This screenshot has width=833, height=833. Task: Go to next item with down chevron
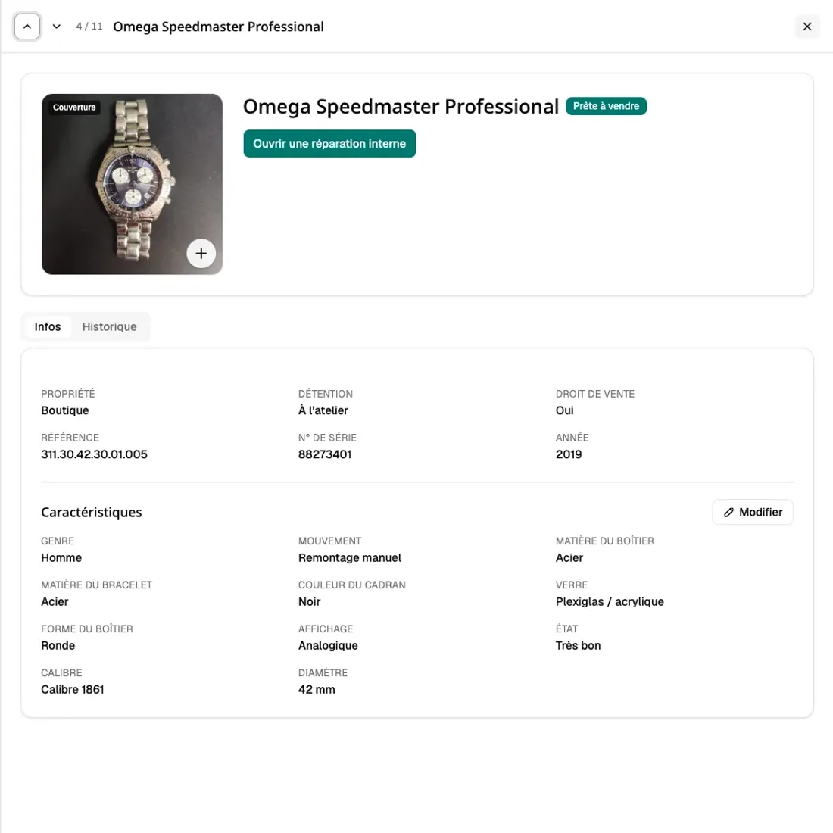pyautogui.click(x=56, y=27)
